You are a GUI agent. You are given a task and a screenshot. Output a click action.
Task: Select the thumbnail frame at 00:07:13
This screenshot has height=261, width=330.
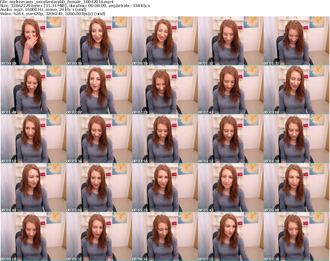231,237
